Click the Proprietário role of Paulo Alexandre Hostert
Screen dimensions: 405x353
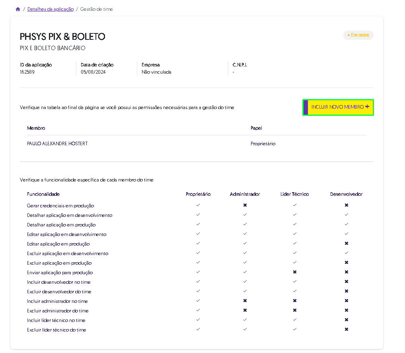click(263, 144)
